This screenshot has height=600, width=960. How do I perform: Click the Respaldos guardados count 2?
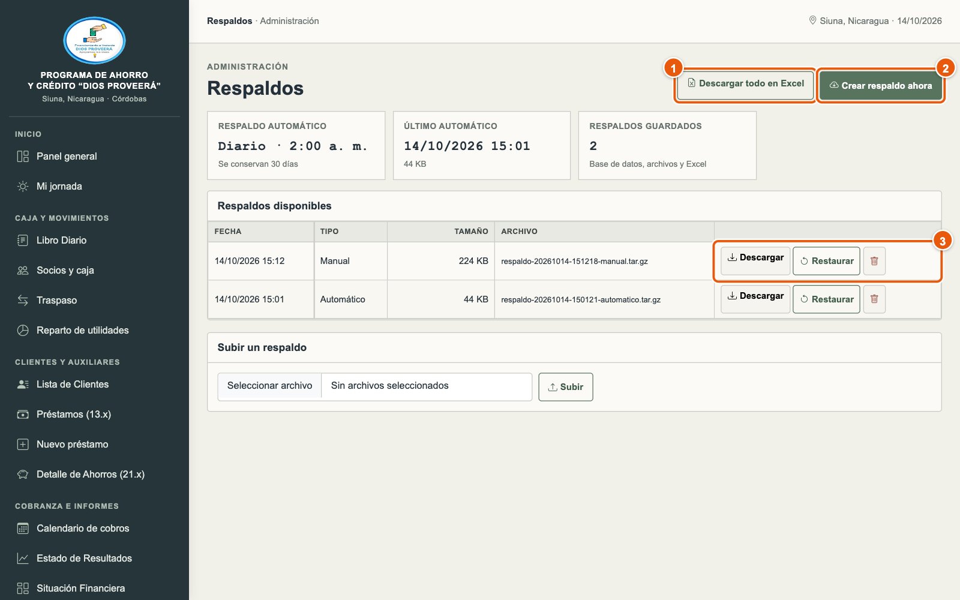click(593, 146)
